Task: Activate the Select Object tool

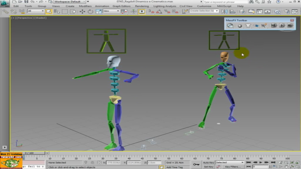Action: coord(49,11)
